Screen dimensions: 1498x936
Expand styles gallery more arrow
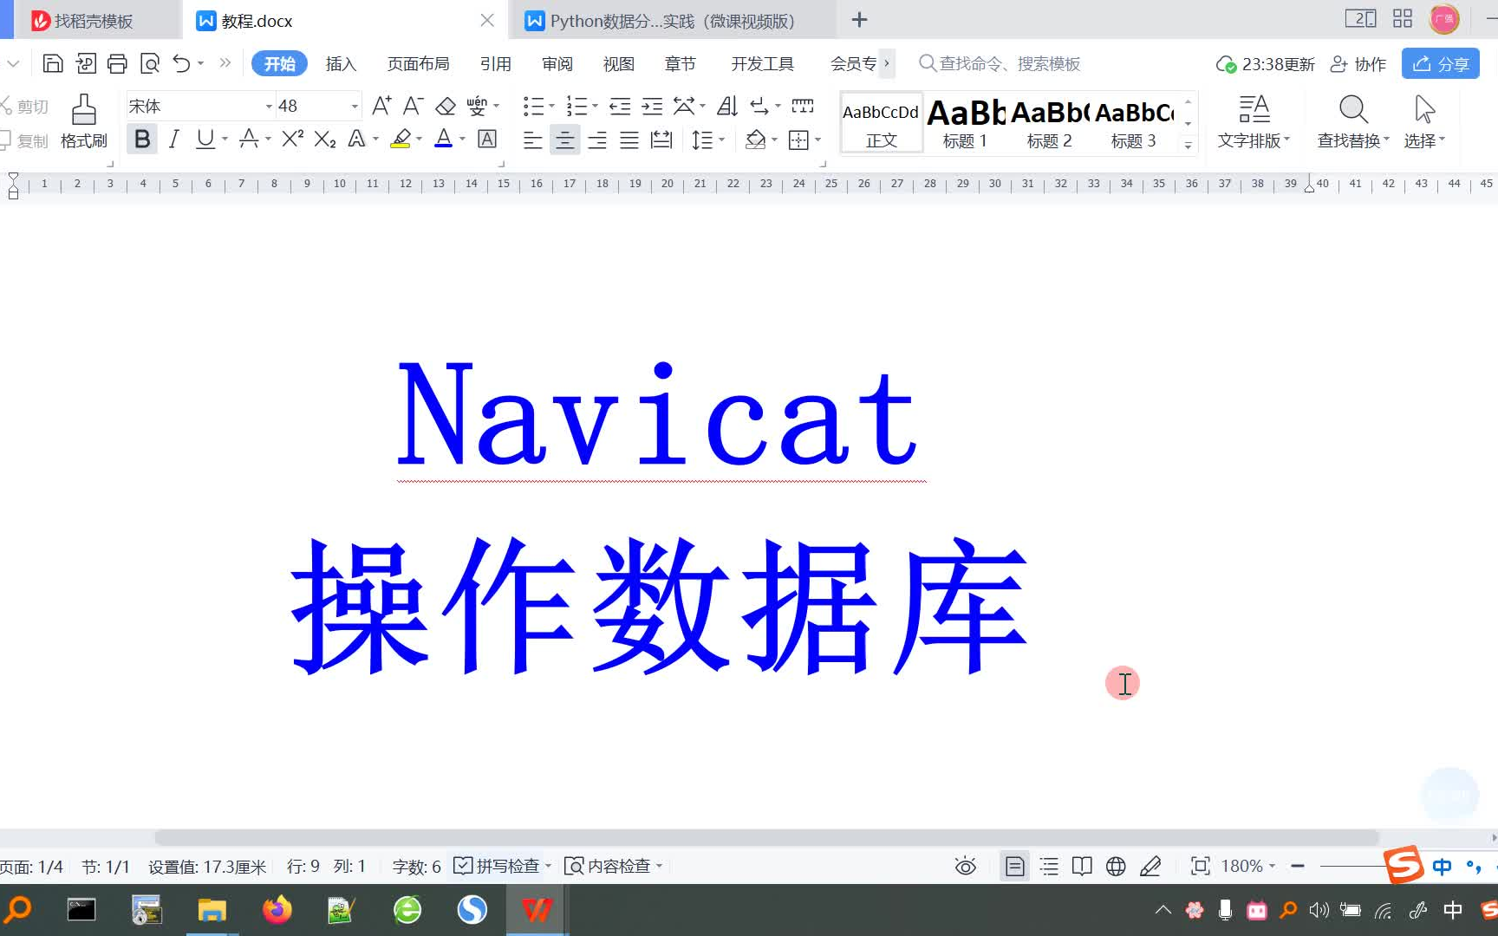tap(1188, 145)
